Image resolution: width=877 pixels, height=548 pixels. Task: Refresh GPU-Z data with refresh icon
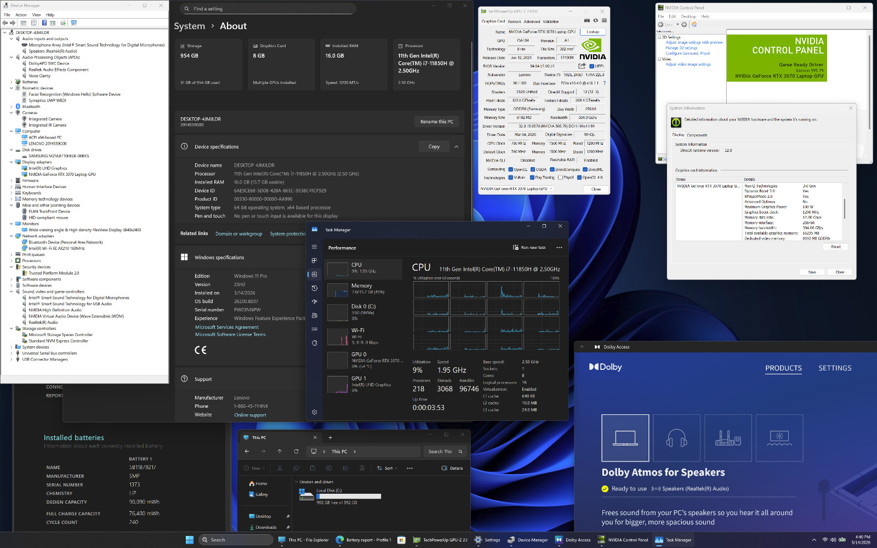595,21
